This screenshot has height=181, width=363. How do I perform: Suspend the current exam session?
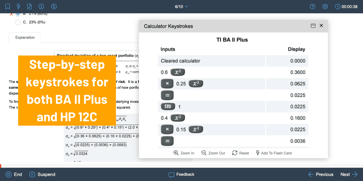[x=42, y=174]
